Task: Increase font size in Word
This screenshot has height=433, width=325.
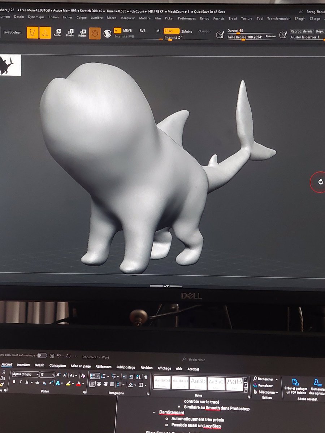Action: coord(58,375)
